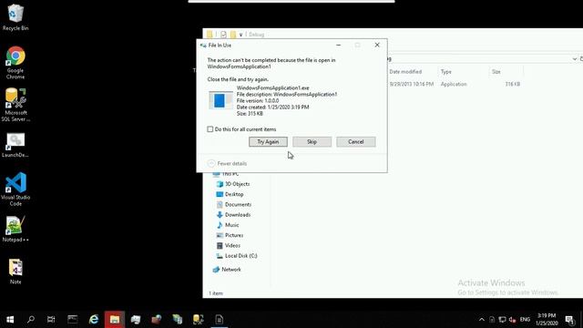Screen dimensions: 583x328
Task: Select the LaunchDe... desktop shortcut
Action: coord(15,146)
